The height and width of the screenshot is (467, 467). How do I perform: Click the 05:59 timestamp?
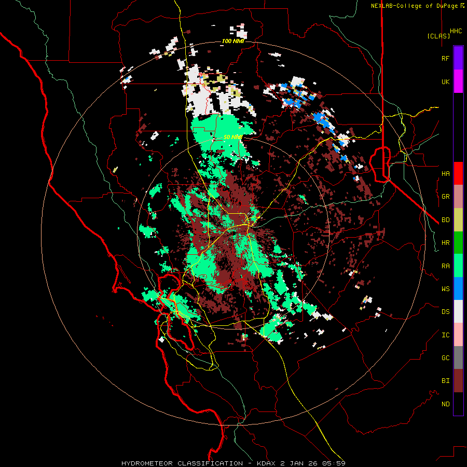tap(335, 463)
